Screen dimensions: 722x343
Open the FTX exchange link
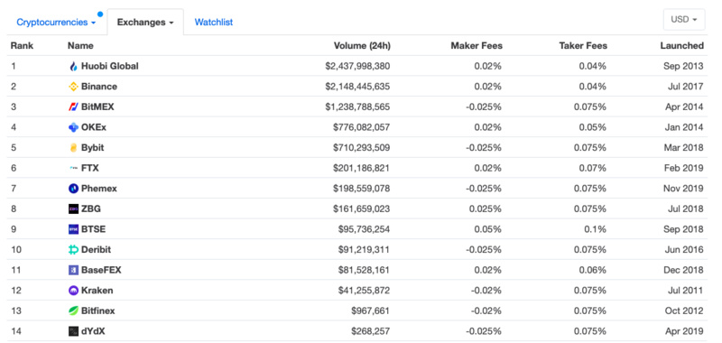pyautogui.click(x=89, y=168)
